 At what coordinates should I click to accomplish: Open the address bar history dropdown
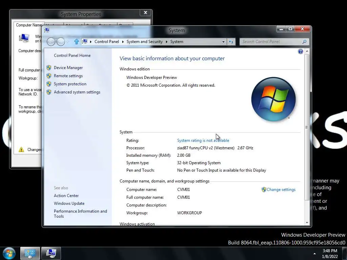click(x=223, y=42)
